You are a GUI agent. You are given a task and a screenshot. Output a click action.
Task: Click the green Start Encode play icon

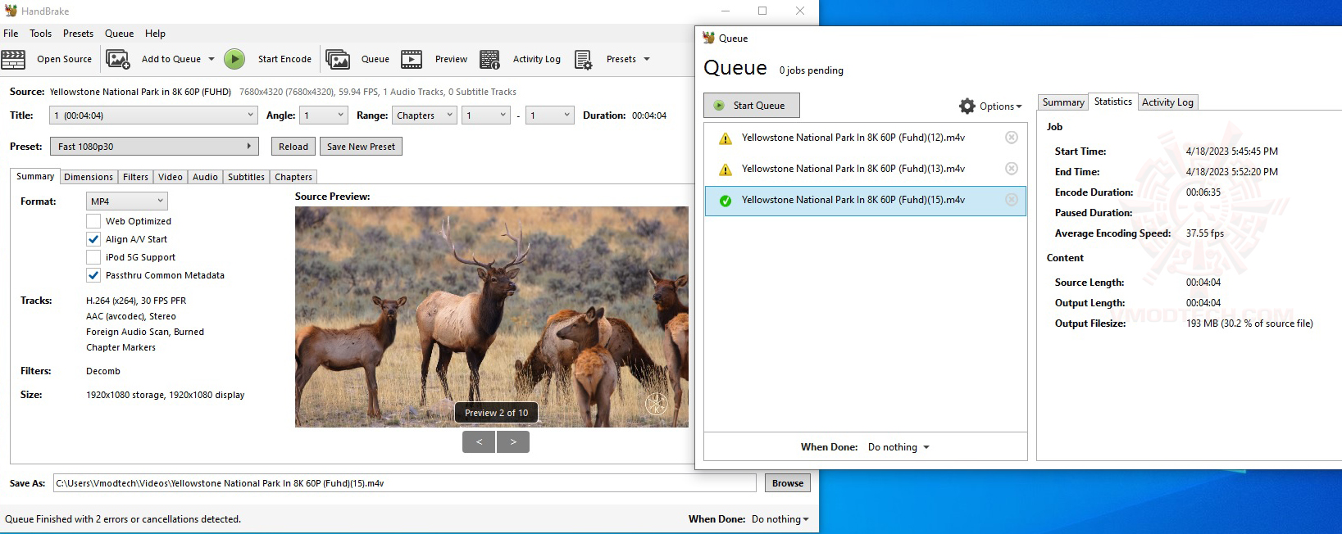pos(234,59)
